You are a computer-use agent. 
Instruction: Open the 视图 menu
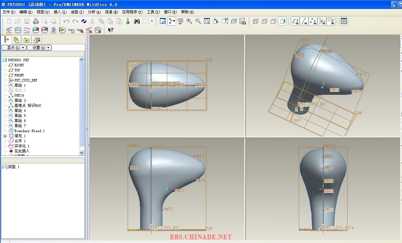click(43, 12)
